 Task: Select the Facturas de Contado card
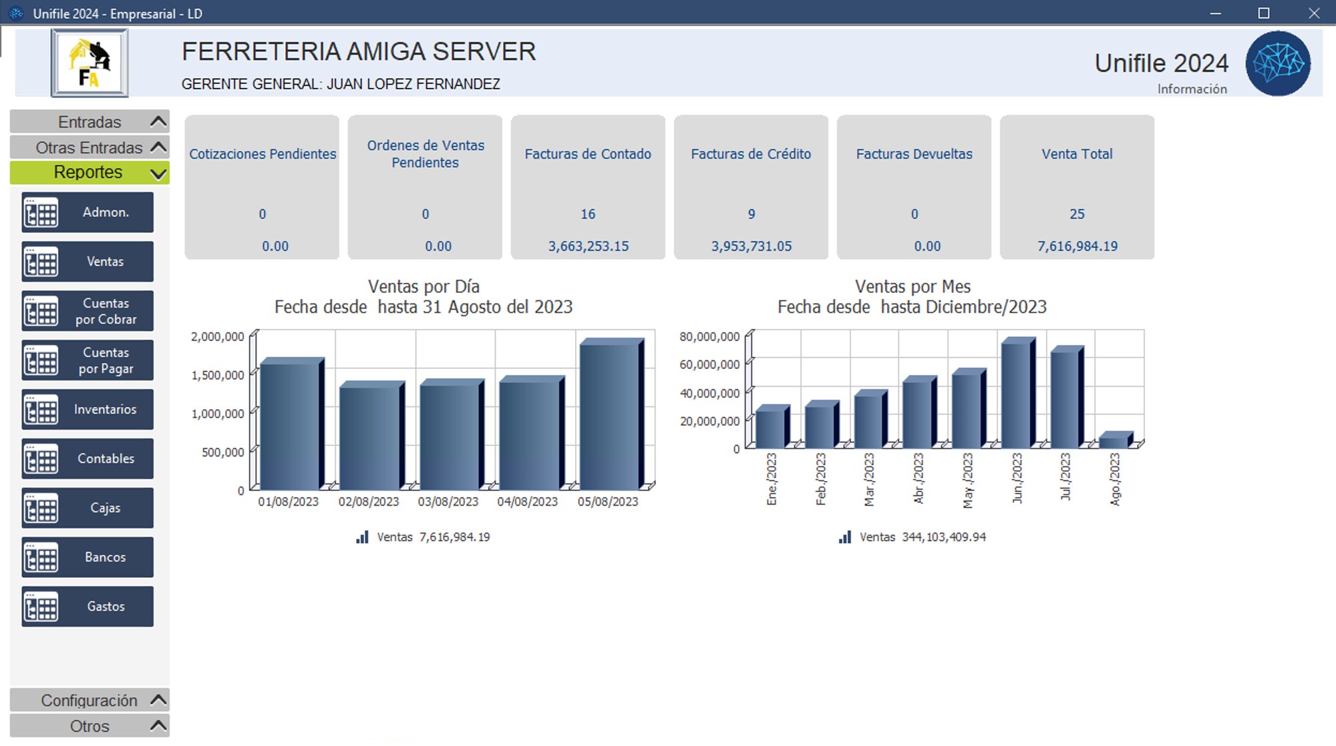click(x=588, y=187)
